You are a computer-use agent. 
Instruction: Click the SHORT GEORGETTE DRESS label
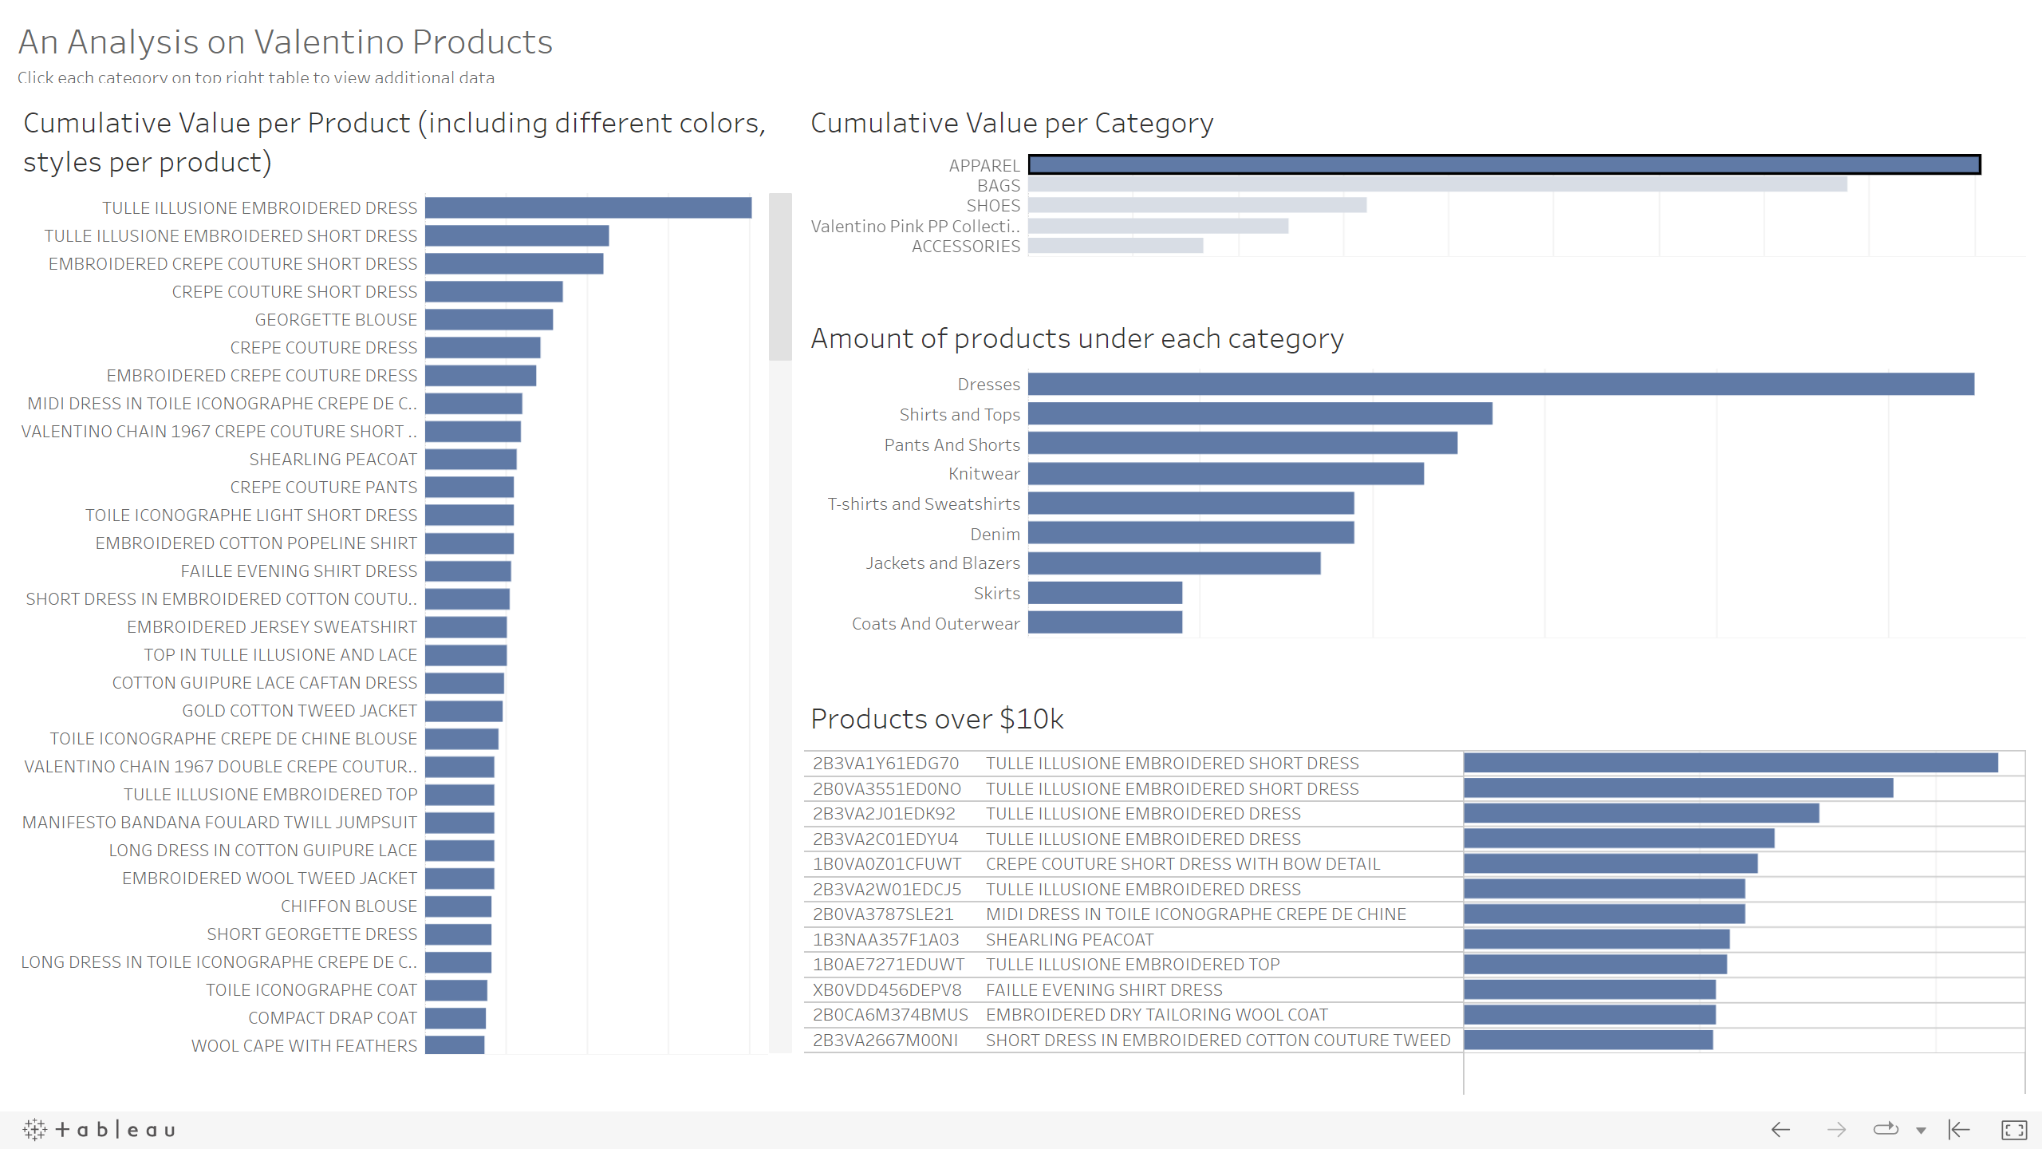[x=312, y=934]
